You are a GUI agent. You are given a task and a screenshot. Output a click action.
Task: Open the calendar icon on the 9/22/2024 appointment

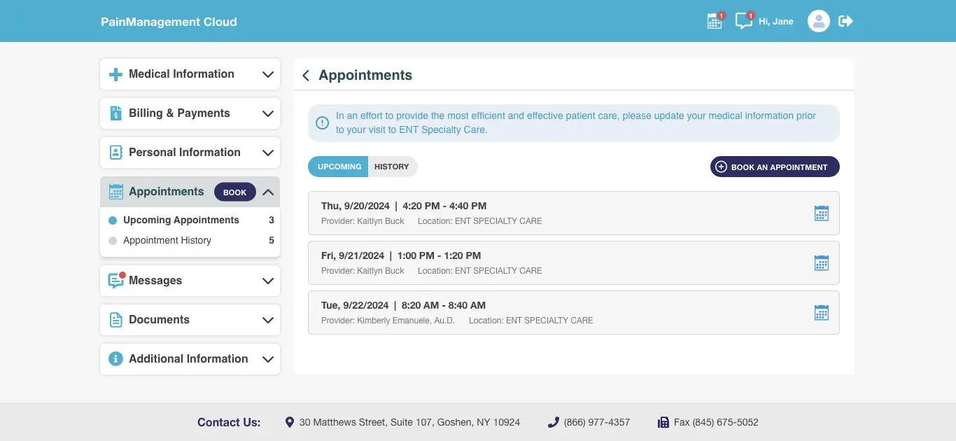[x=821, y=312]
